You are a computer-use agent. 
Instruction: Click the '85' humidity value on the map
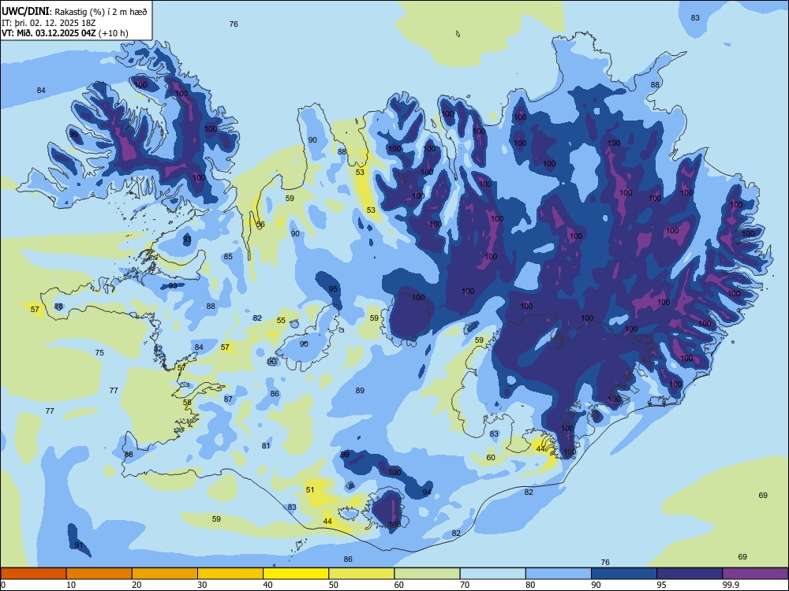click(228, 257)
